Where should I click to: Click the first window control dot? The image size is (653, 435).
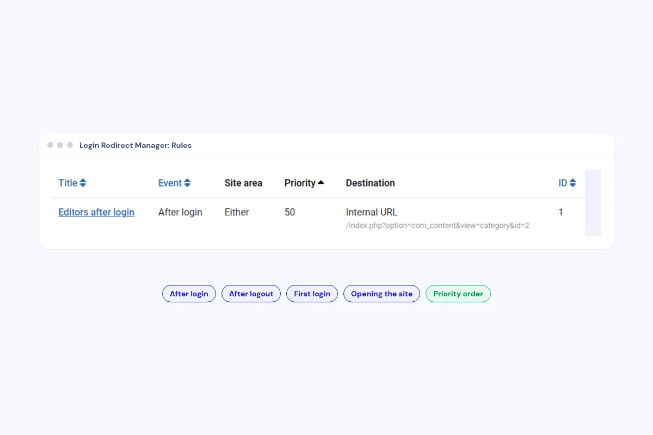[x=51, y=145]
